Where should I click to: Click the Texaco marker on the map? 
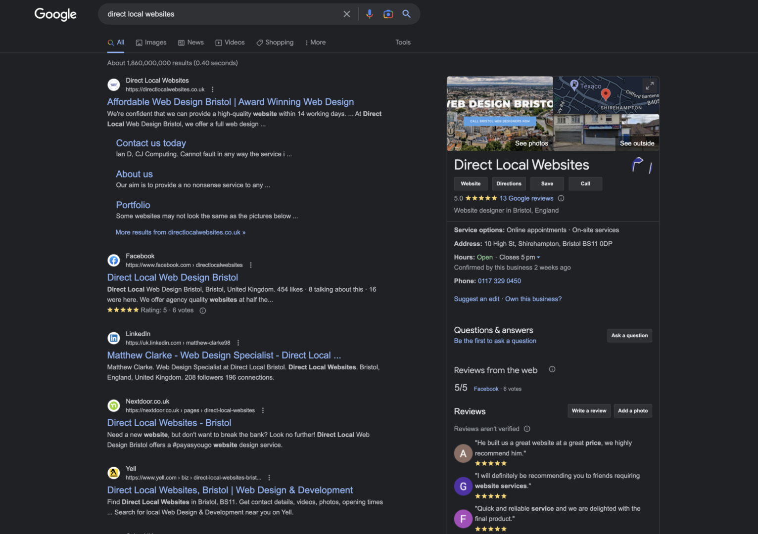(574, 85)
